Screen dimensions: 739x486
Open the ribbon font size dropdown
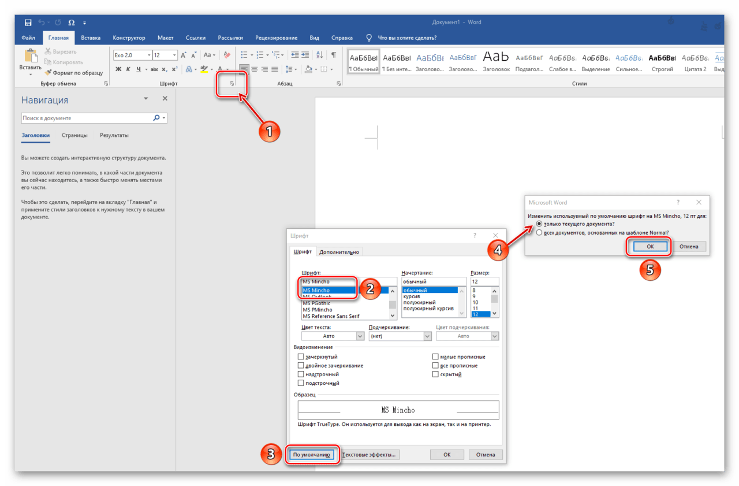174,55
